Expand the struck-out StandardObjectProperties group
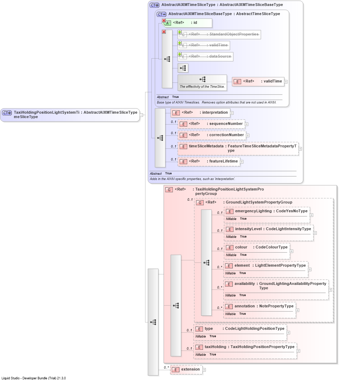Viewport: 339px width, 380px height. (x=179, y=32)
